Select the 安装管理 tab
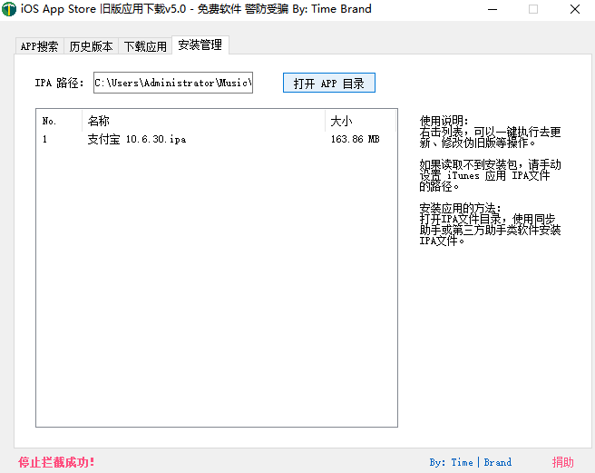Image resolution: width=595 pixels, height=473 pixels. click(200, 44)
